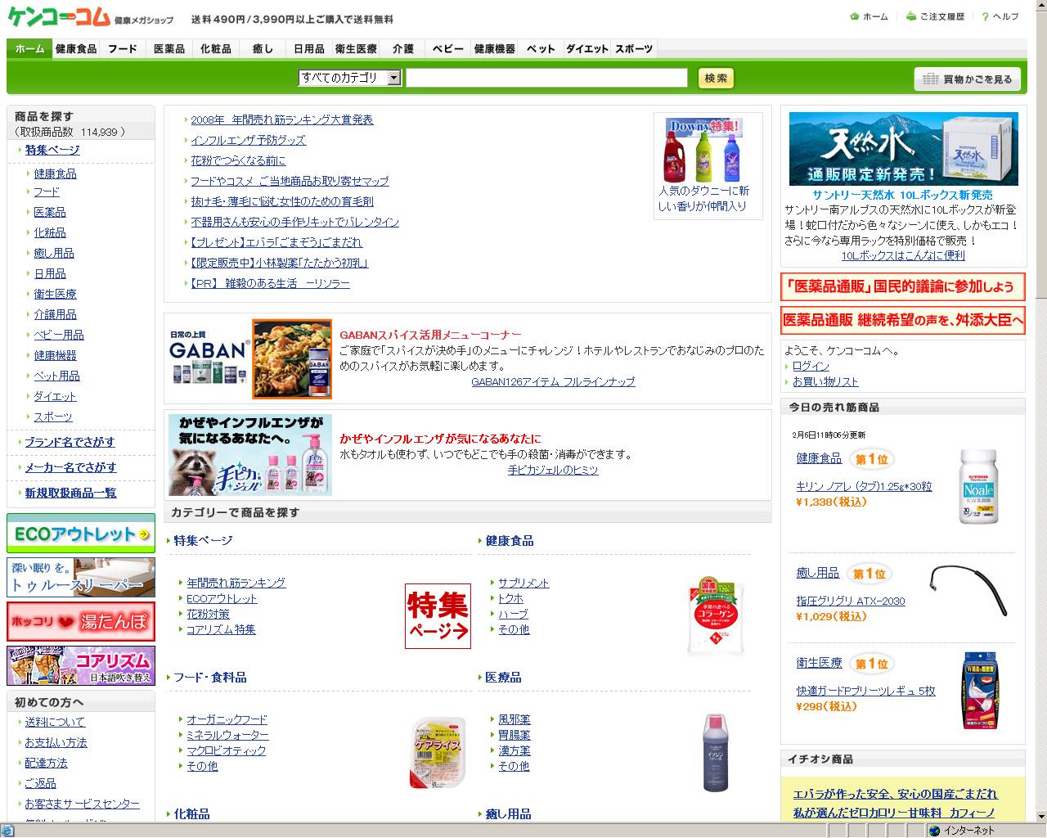Open キリン ノアレ product link
The height and width of the screenshot is (838, 1047).
[864, 486]
